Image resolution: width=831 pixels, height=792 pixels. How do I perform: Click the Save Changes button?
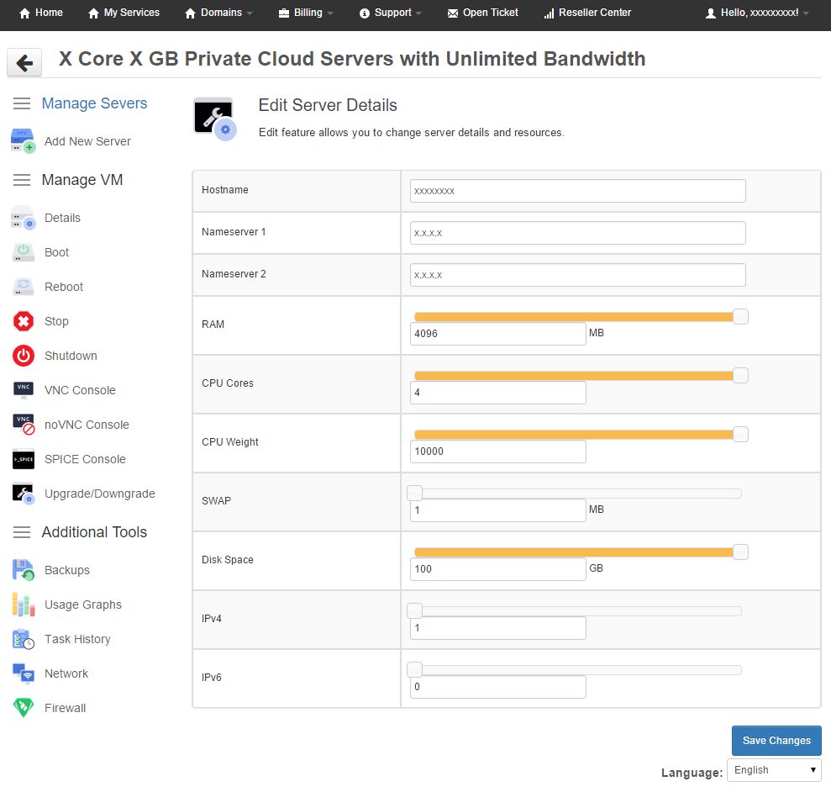776,741
